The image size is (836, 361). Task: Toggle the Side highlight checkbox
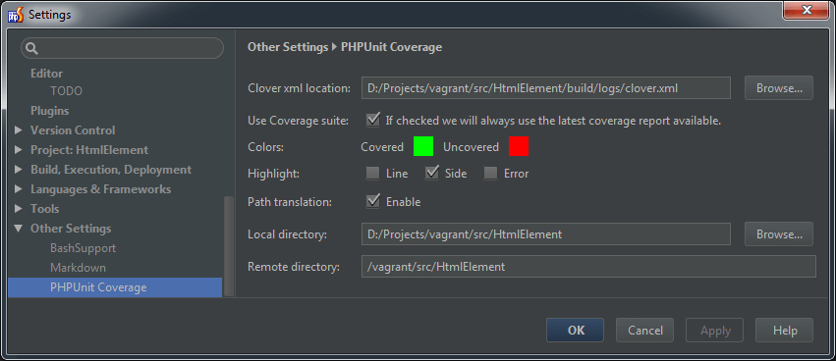click(x=432, y=173)
